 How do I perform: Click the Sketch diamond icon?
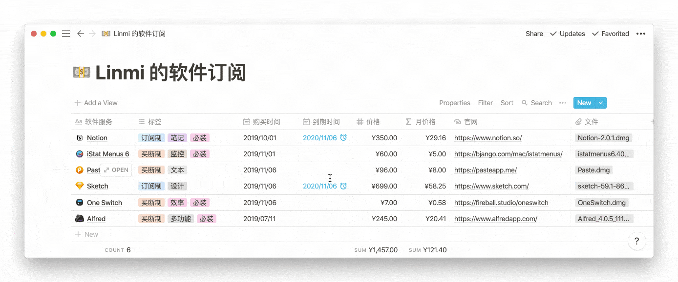(80, 186)
